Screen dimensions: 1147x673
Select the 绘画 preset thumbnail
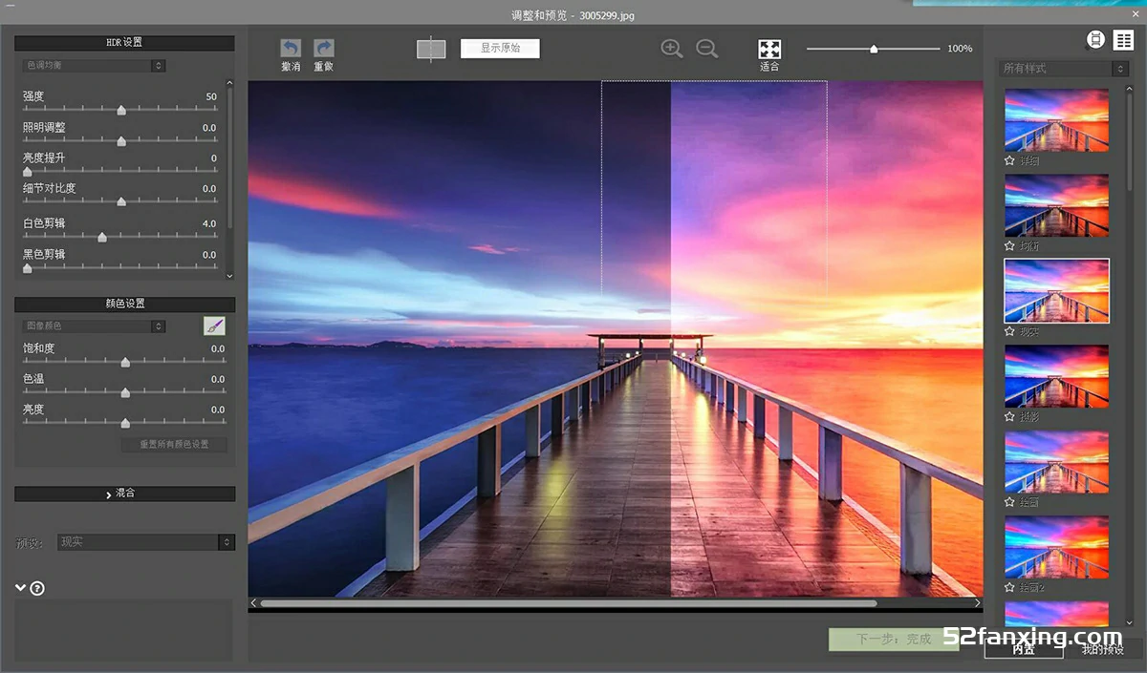(x=1056, y=462)
